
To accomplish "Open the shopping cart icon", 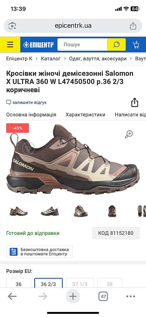I will coord(136,45).
